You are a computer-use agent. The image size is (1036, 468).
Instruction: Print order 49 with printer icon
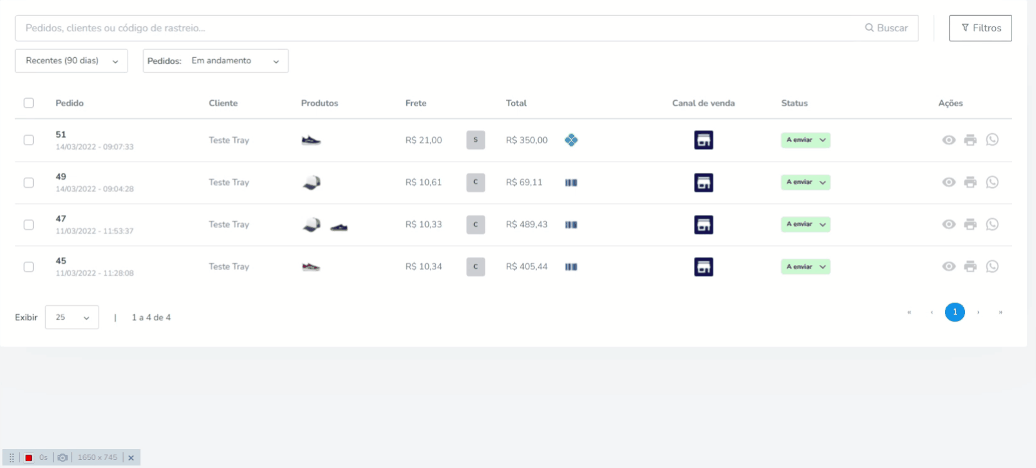(970, 182)
